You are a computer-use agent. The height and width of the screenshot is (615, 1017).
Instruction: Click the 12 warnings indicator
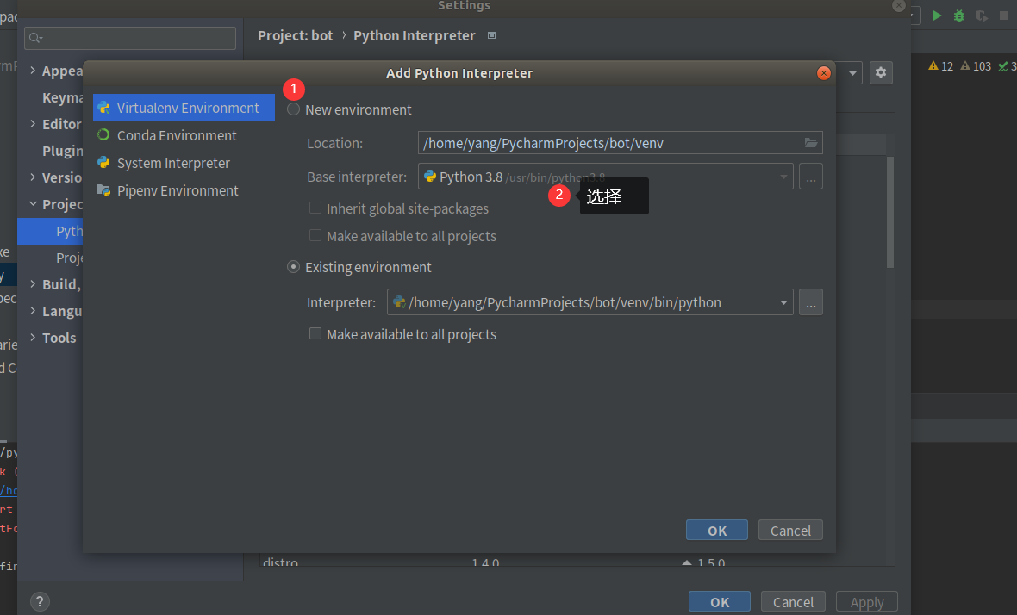pos(940,66)
